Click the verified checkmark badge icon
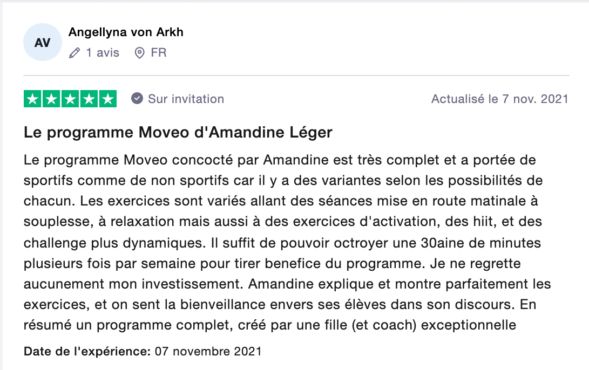The image size is (589, 370). [137, 99]
